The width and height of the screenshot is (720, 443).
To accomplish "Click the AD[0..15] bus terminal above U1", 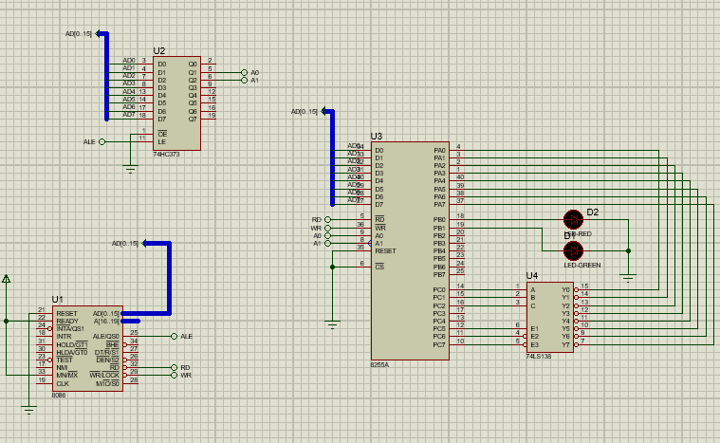I will (x=144, y=243).
